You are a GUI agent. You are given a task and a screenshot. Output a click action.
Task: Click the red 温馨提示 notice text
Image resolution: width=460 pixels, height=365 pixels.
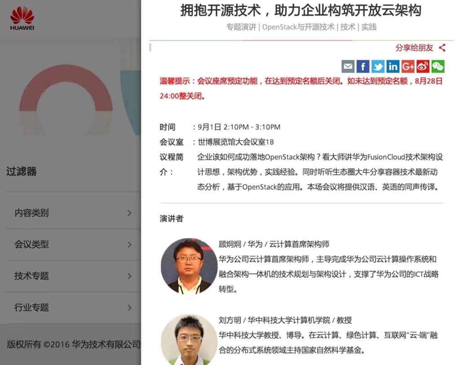(x=301, y=88)
